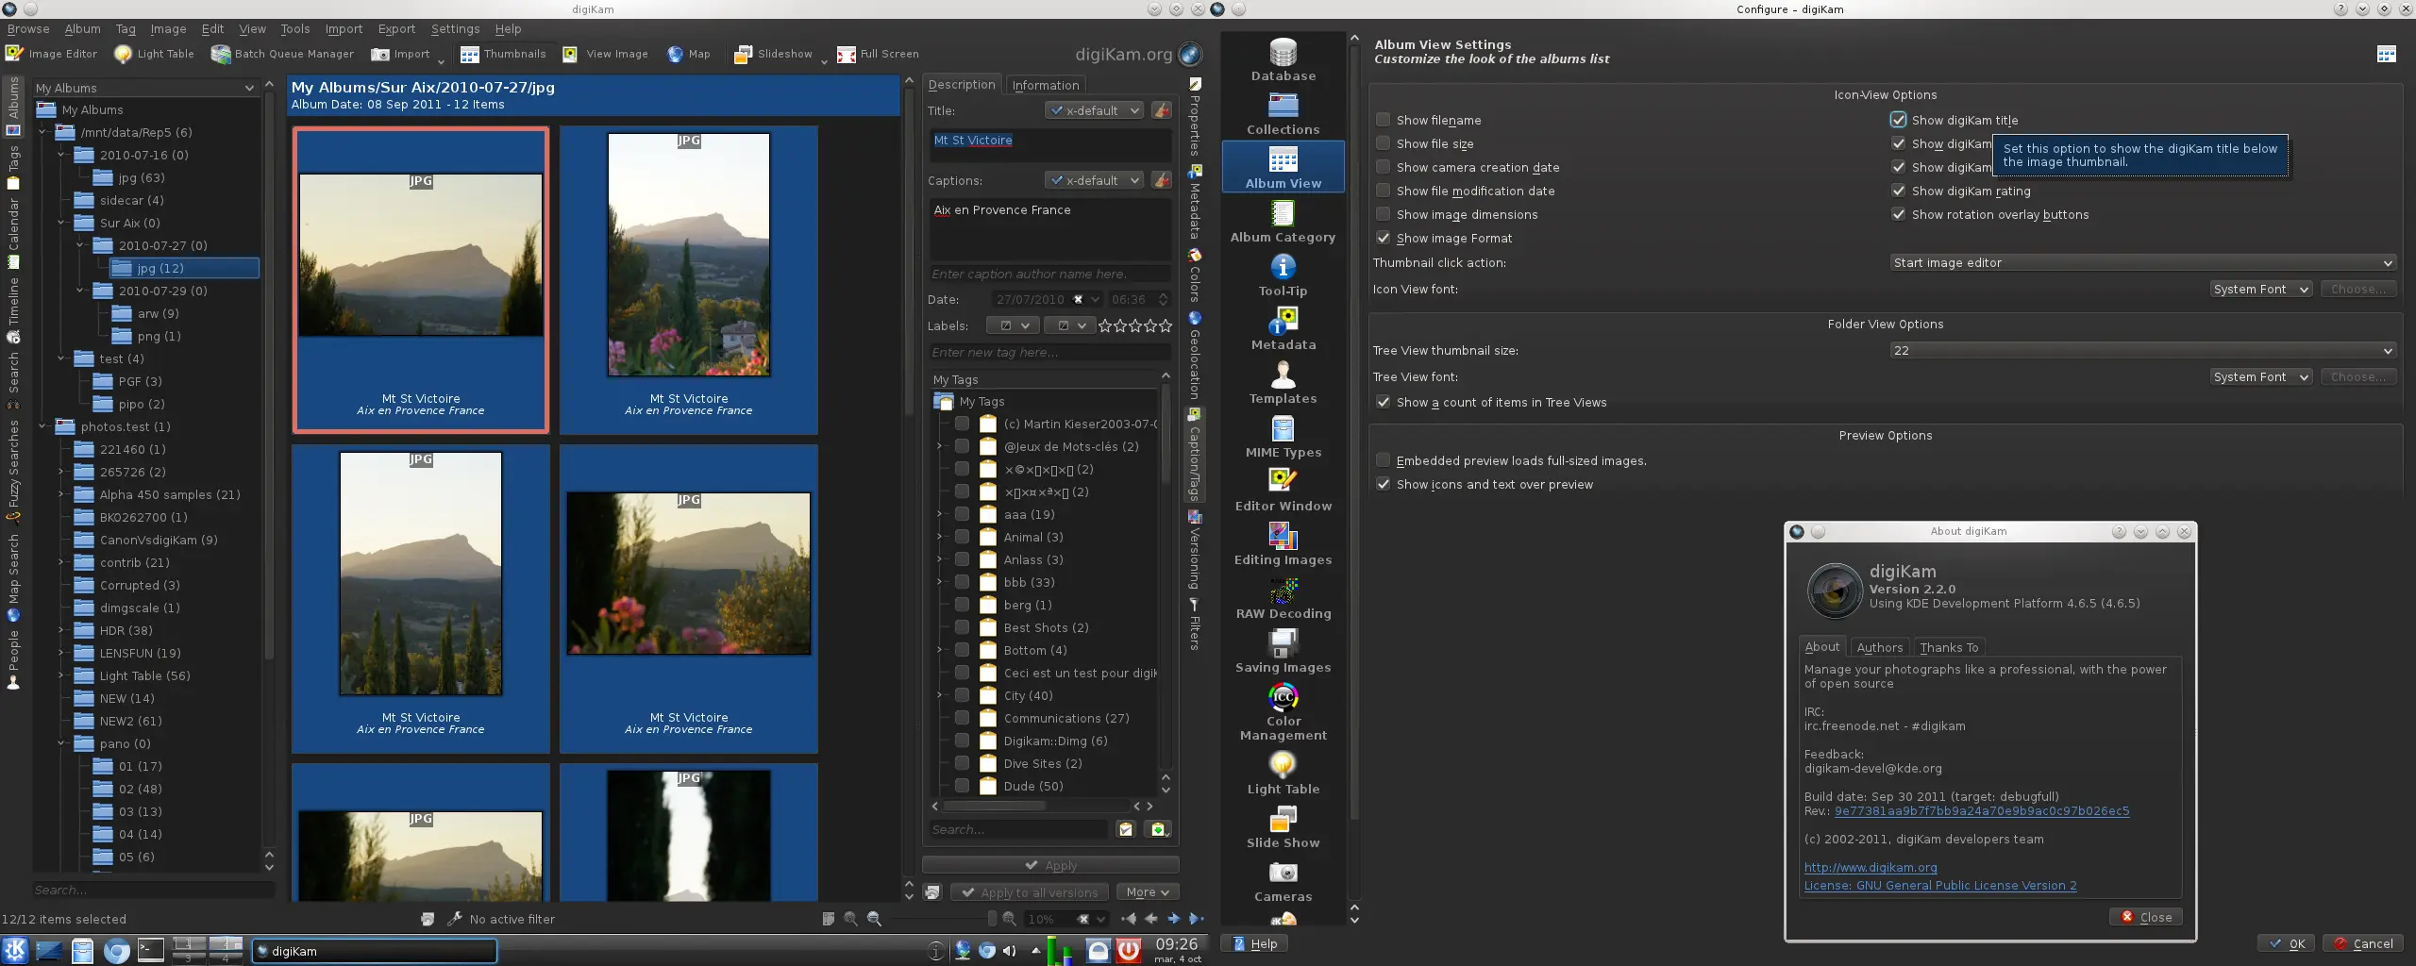Open the Light Table from the toolbar
The width and height of the screenshot is (2416, 966).
(154, 54)
